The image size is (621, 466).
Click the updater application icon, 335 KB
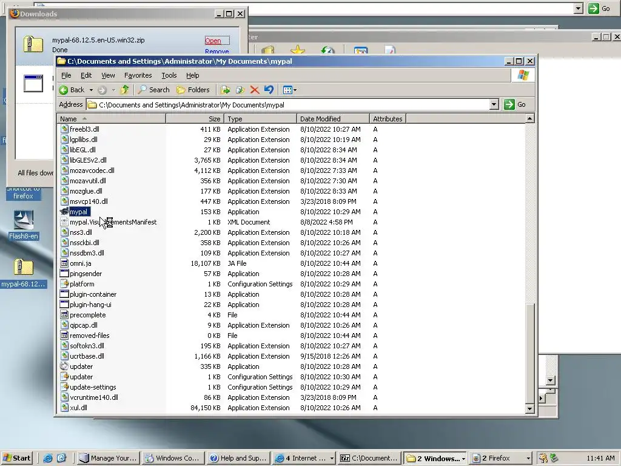pos(64,366)
